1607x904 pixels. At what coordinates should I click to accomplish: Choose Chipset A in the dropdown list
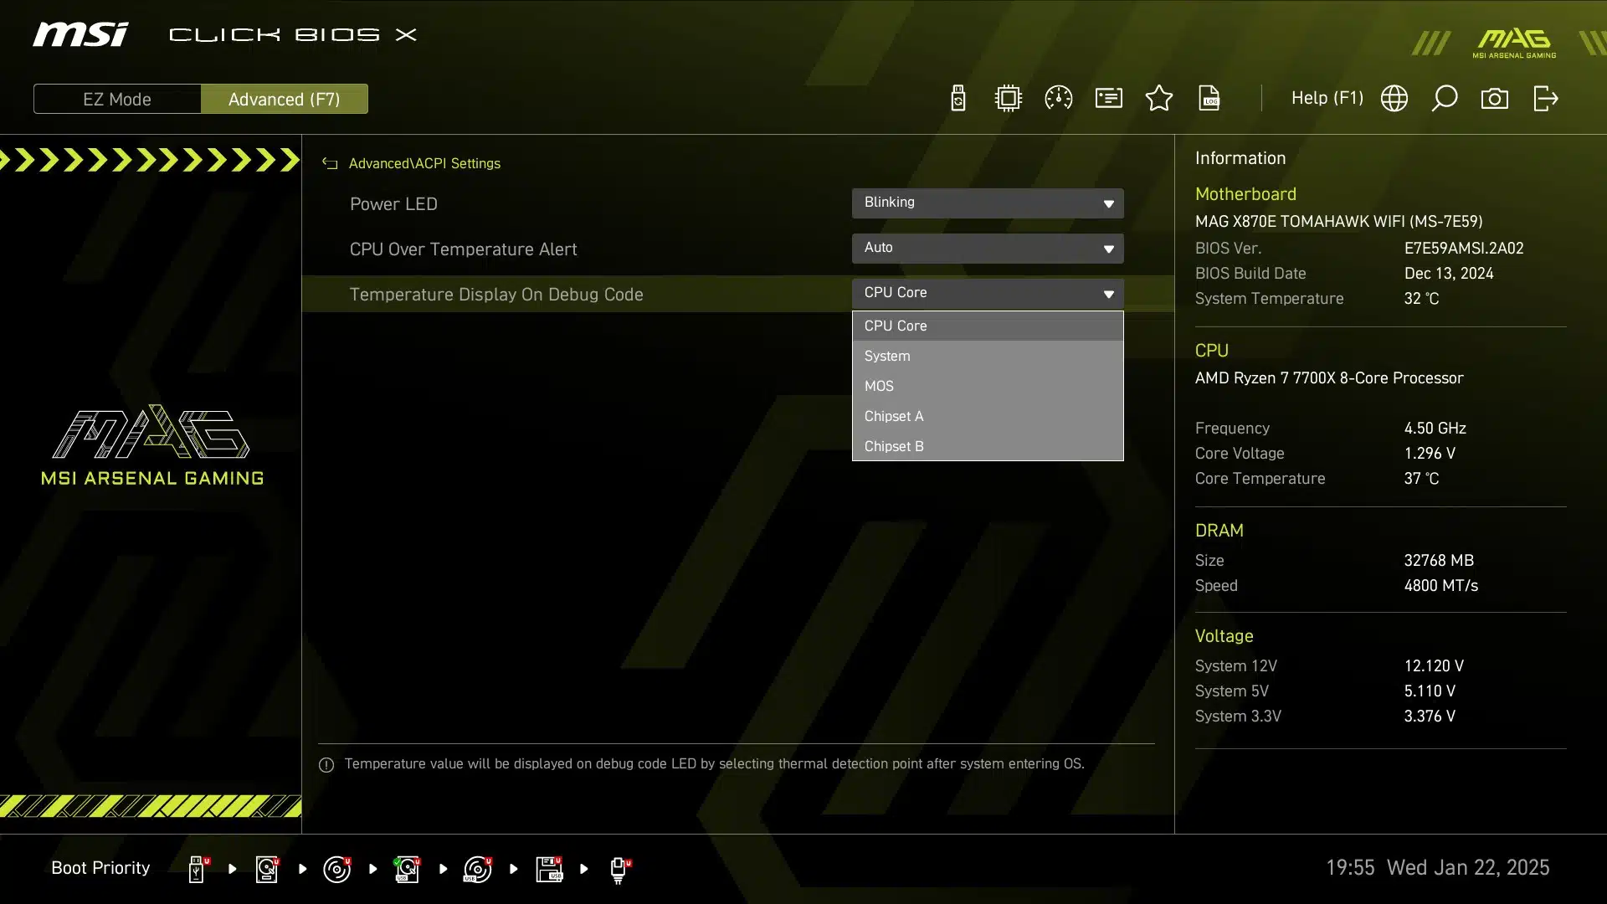point(988,416)
